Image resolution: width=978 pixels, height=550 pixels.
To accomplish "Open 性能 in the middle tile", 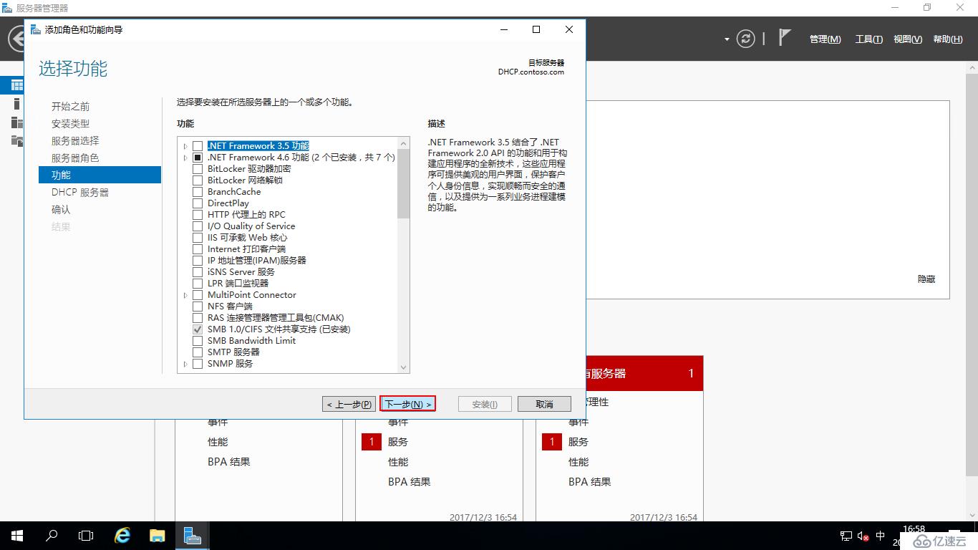I will point(398,462).
